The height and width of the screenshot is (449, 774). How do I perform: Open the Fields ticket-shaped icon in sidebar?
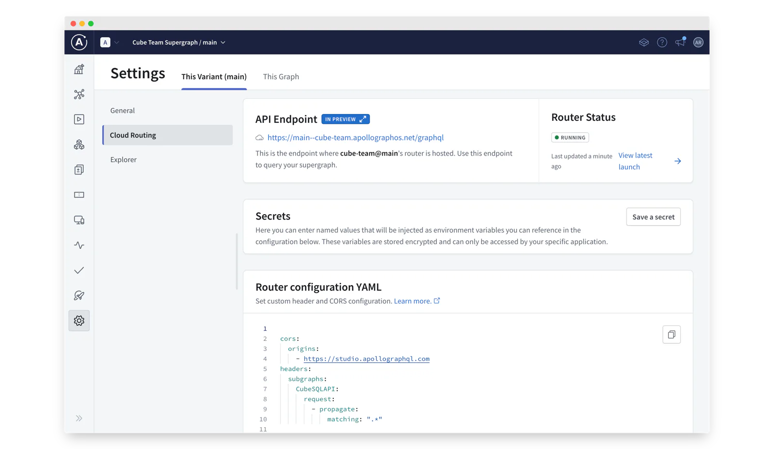coord(79,195)
